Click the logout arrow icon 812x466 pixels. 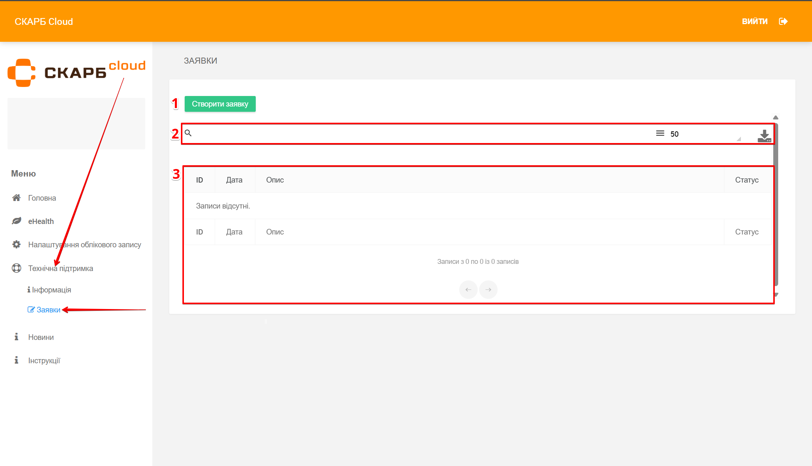[783, 21]
